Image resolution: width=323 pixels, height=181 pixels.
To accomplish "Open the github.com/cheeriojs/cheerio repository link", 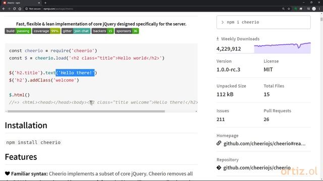I will click(x=257, y=167).
